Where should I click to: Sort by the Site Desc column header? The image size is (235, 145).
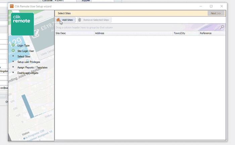click(75, 33)
